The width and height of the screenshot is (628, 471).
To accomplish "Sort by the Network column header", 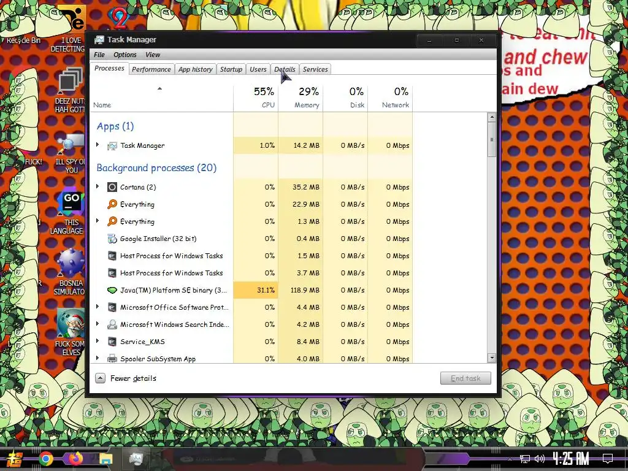I will pos(390,98).
